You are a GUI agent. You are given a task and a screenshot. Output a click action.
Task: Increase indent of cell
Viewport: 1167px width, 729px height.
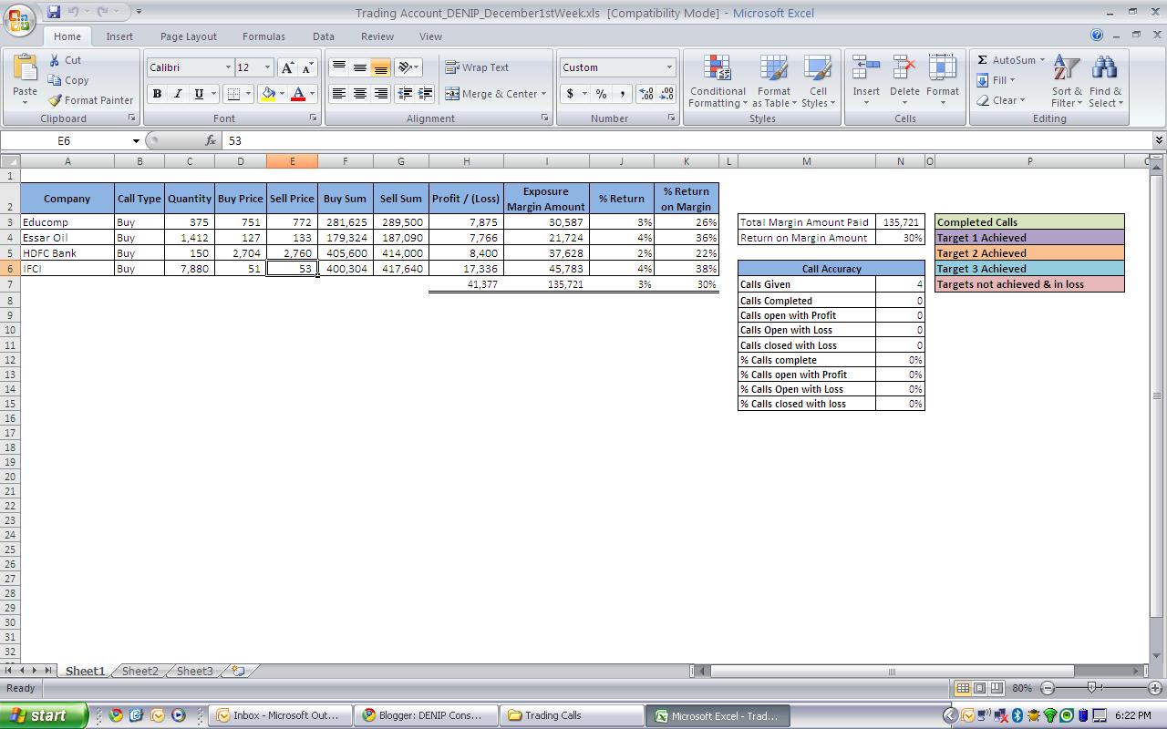tap(425, 94)
